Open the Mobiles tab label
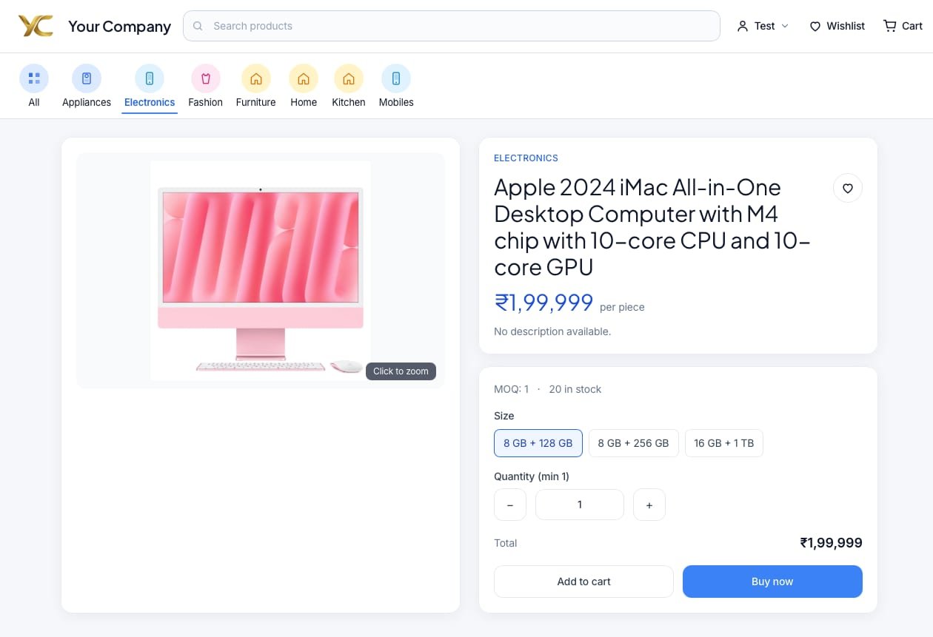Image resolution: width=933 pixels, height=637 pixels. click(396, 102)
